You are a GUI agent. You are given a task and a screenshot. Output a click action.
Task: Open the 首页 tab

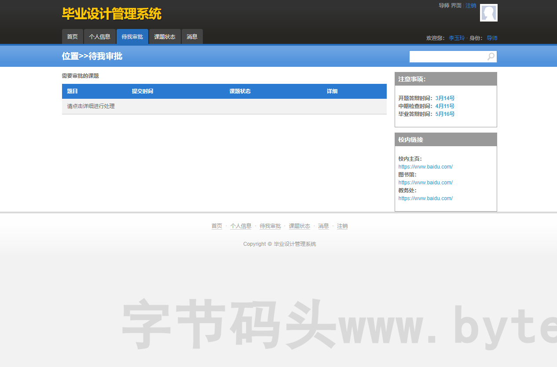[72, 36]
